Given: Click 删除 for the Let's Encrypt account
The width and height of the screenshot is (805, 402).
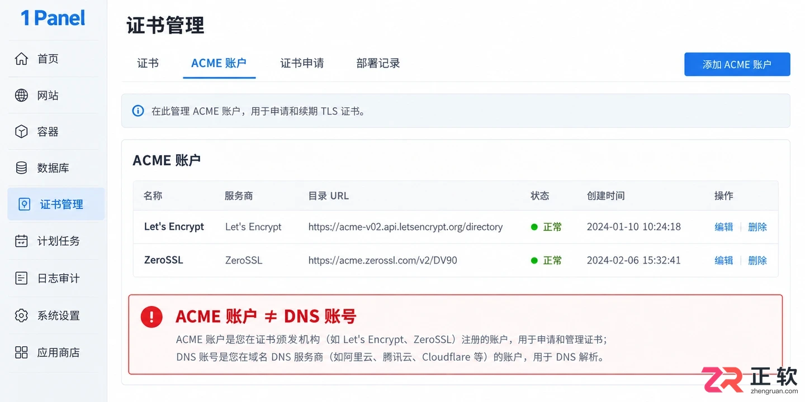Looking at the screenshot, I should click(757, 227).
